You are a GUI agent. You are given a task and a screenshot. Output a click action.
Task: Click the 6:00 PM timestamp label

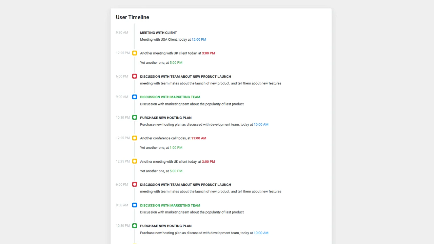122,76
